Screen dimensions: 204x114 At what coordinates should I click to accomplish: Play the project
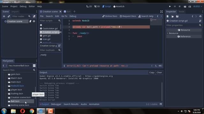tap(170, 6)
